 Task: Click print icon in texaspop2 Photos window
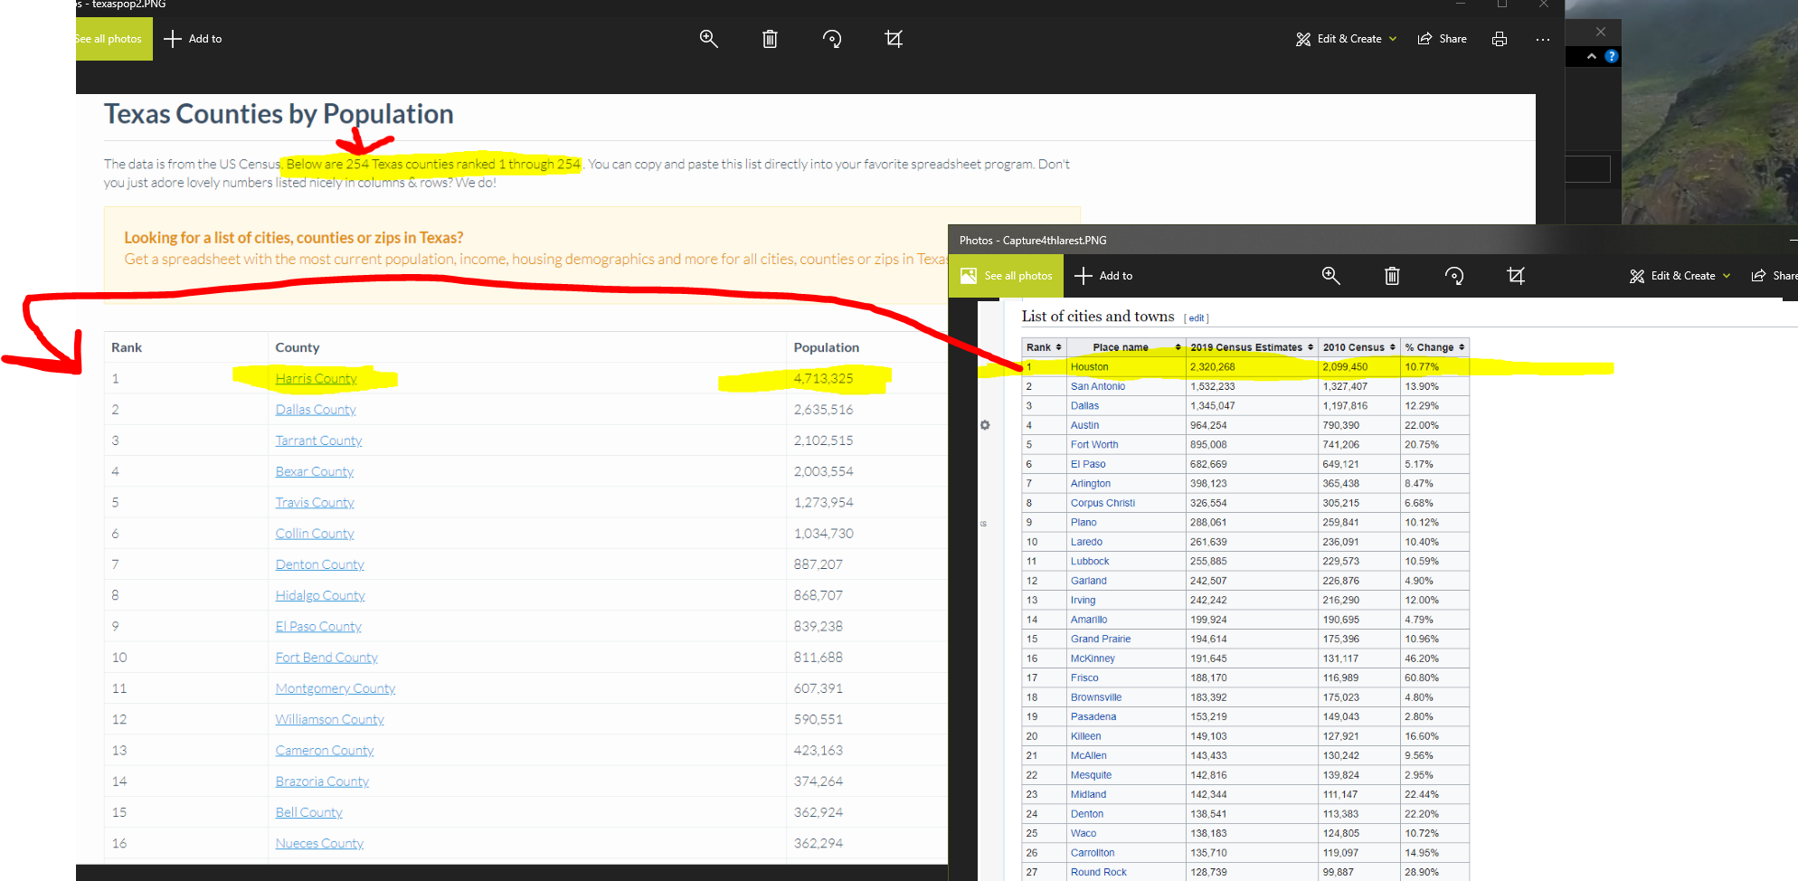1500,39
